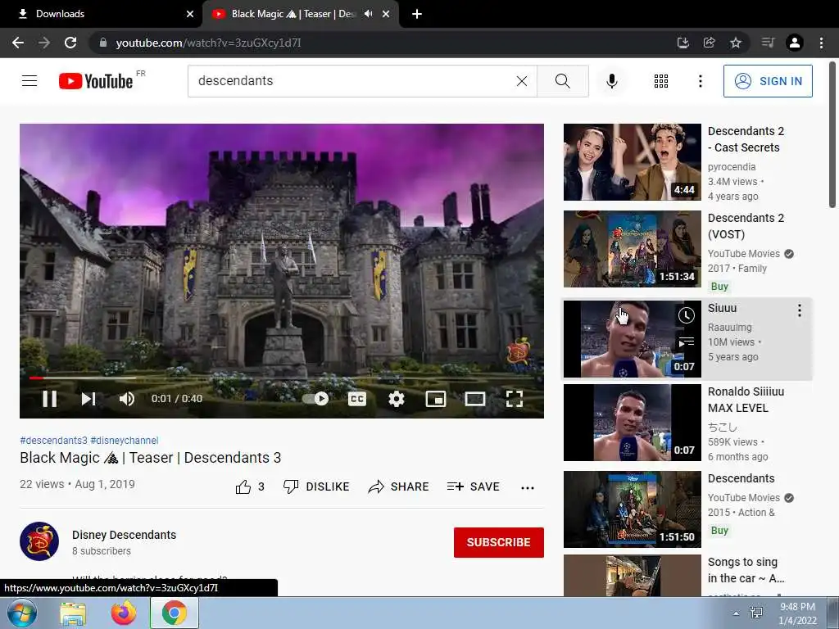The width and height of the screenshot is (839, 629).
Task: Open Siuuu video action menu
Action: (x=800, y=310)
